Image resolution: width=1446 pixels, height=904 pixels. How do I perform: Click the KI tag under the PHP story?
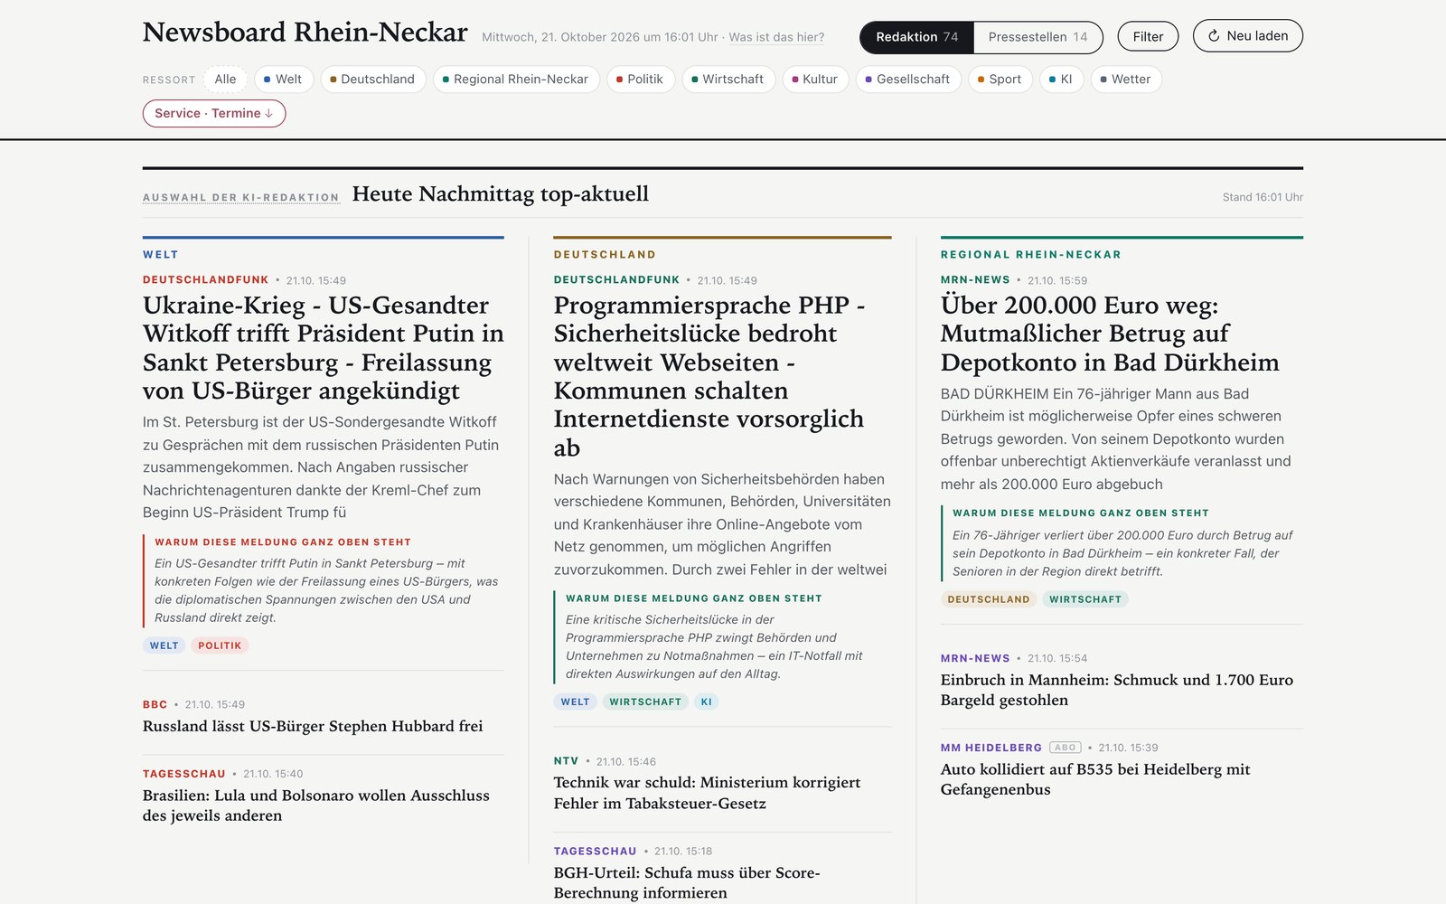click(707, 702)
